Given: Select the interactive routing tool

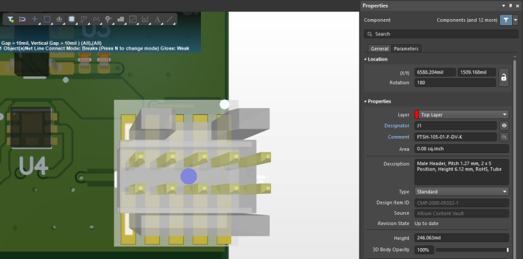Looking at the screenshot, I should click(x=84, y=19).
